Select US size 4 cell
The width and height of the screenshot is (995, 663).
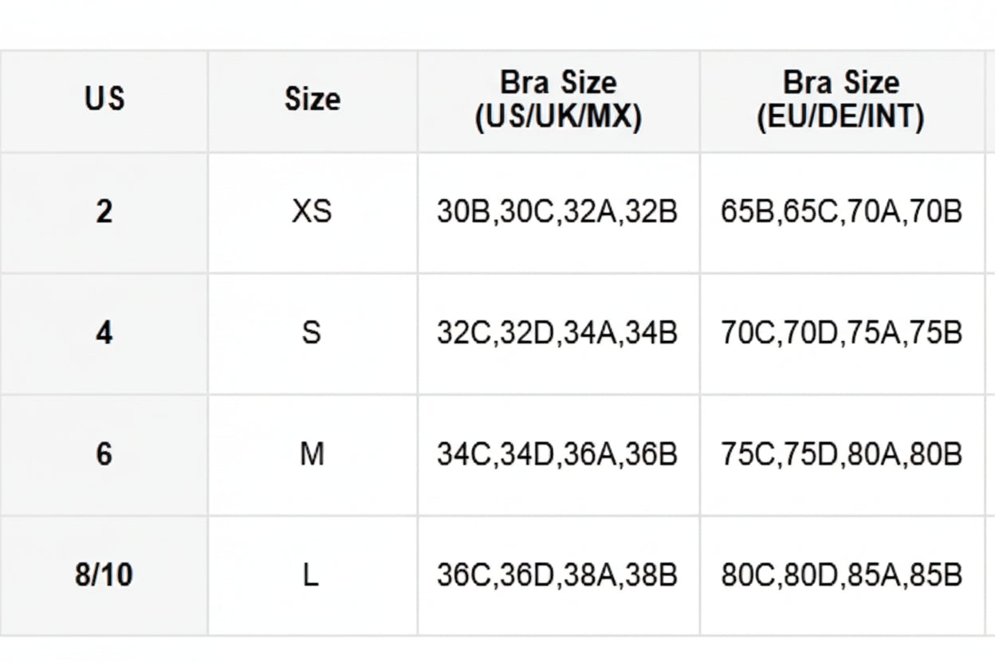104,333
